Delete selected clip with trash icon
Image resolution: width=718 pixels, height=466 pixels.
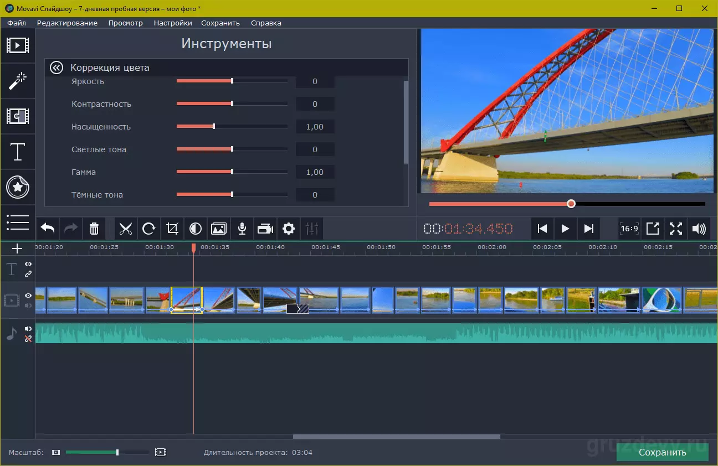point(94,229)
